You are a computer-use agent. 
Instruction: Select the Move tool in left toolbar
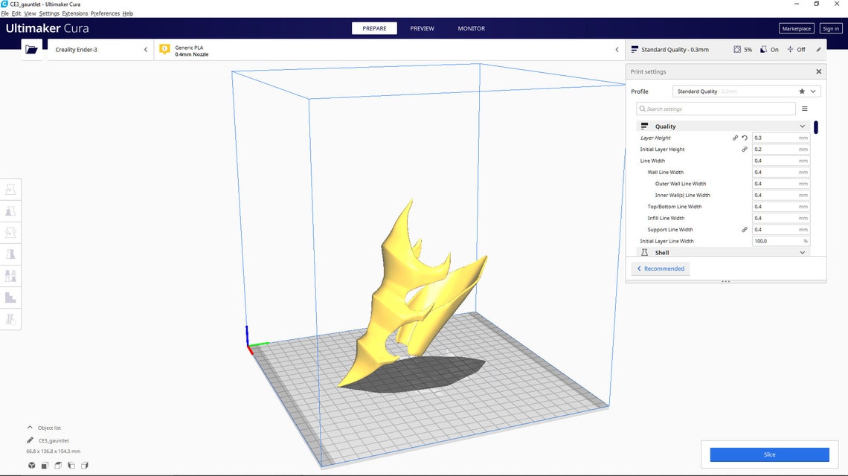pos(10,190)
